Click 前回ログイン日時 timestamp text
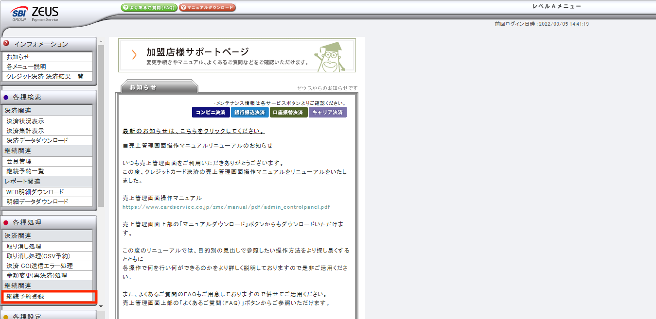 point(542,24)
